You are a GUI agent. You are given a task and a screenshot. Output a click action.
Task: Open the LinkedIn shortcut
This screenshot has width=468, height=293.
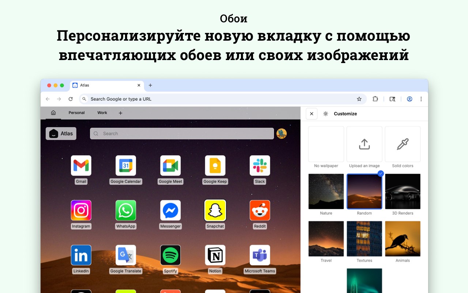pyautogui.click(x=81, y=255)
